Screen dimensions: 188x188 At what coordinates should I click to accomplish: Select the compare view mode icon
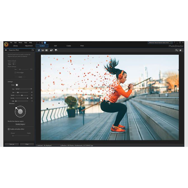tap(43, 50)
